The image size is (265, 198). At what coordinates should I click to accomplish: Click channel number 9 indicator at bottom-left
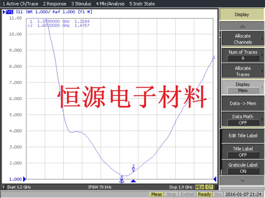click(3, 187)
